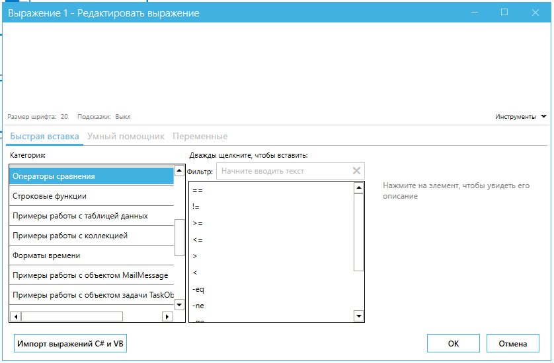Confirm with the OK button
554x363 pixels.
453,344
